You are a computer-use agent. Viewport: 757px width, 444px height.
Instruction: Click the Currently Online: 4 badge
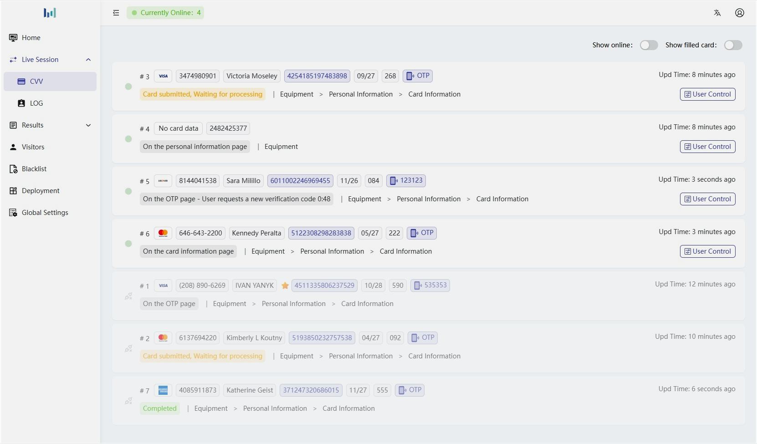(165, 13)
